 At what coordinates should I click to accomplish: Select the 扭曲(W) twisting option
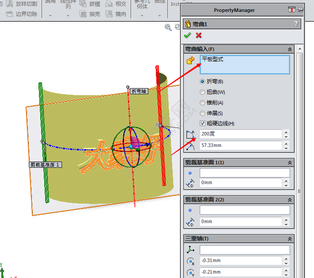tap(213, 92)
